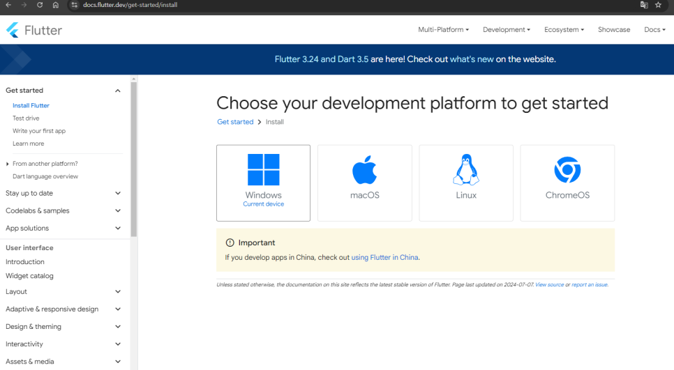
Task: Click the report an issue link
Action: tap(590, 284)
